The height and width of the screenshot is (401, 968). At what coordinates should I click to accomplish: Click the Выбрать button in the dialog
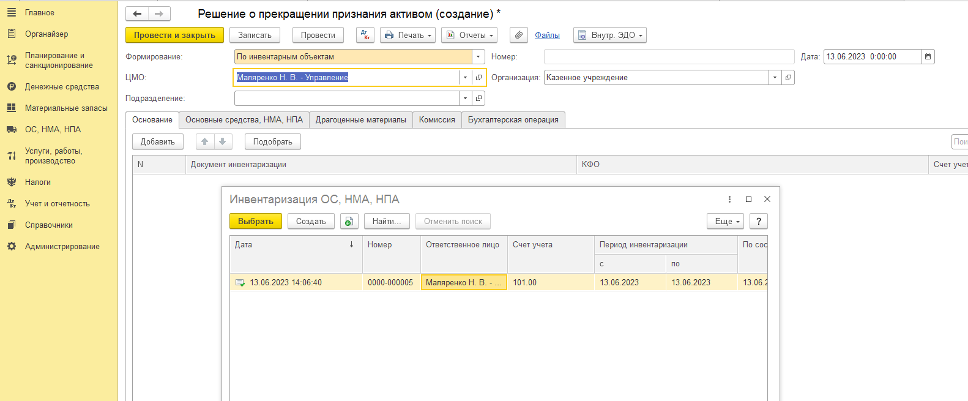coord(256,221)
